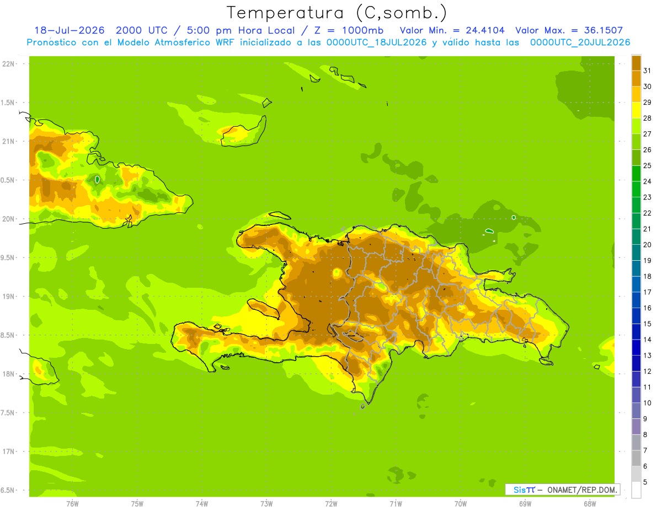Click the "75W" longitude axis label

(x=137, y=504)
